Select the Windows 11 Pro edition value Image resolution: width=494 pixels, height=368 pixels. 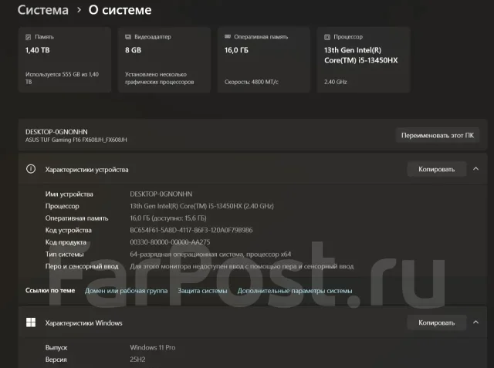pyautogui.click(x=153, y=347)
